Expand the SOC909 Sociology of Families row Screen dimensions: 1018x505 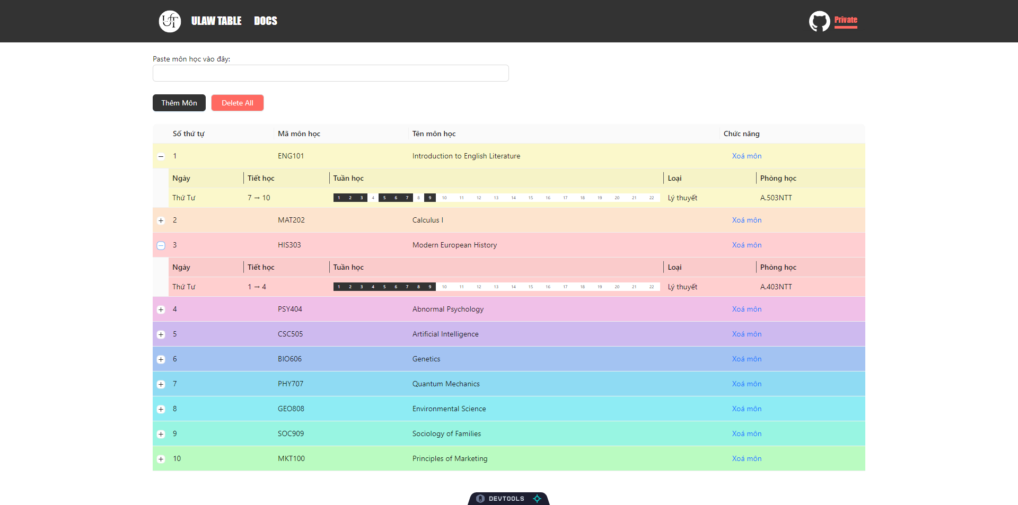161,434
